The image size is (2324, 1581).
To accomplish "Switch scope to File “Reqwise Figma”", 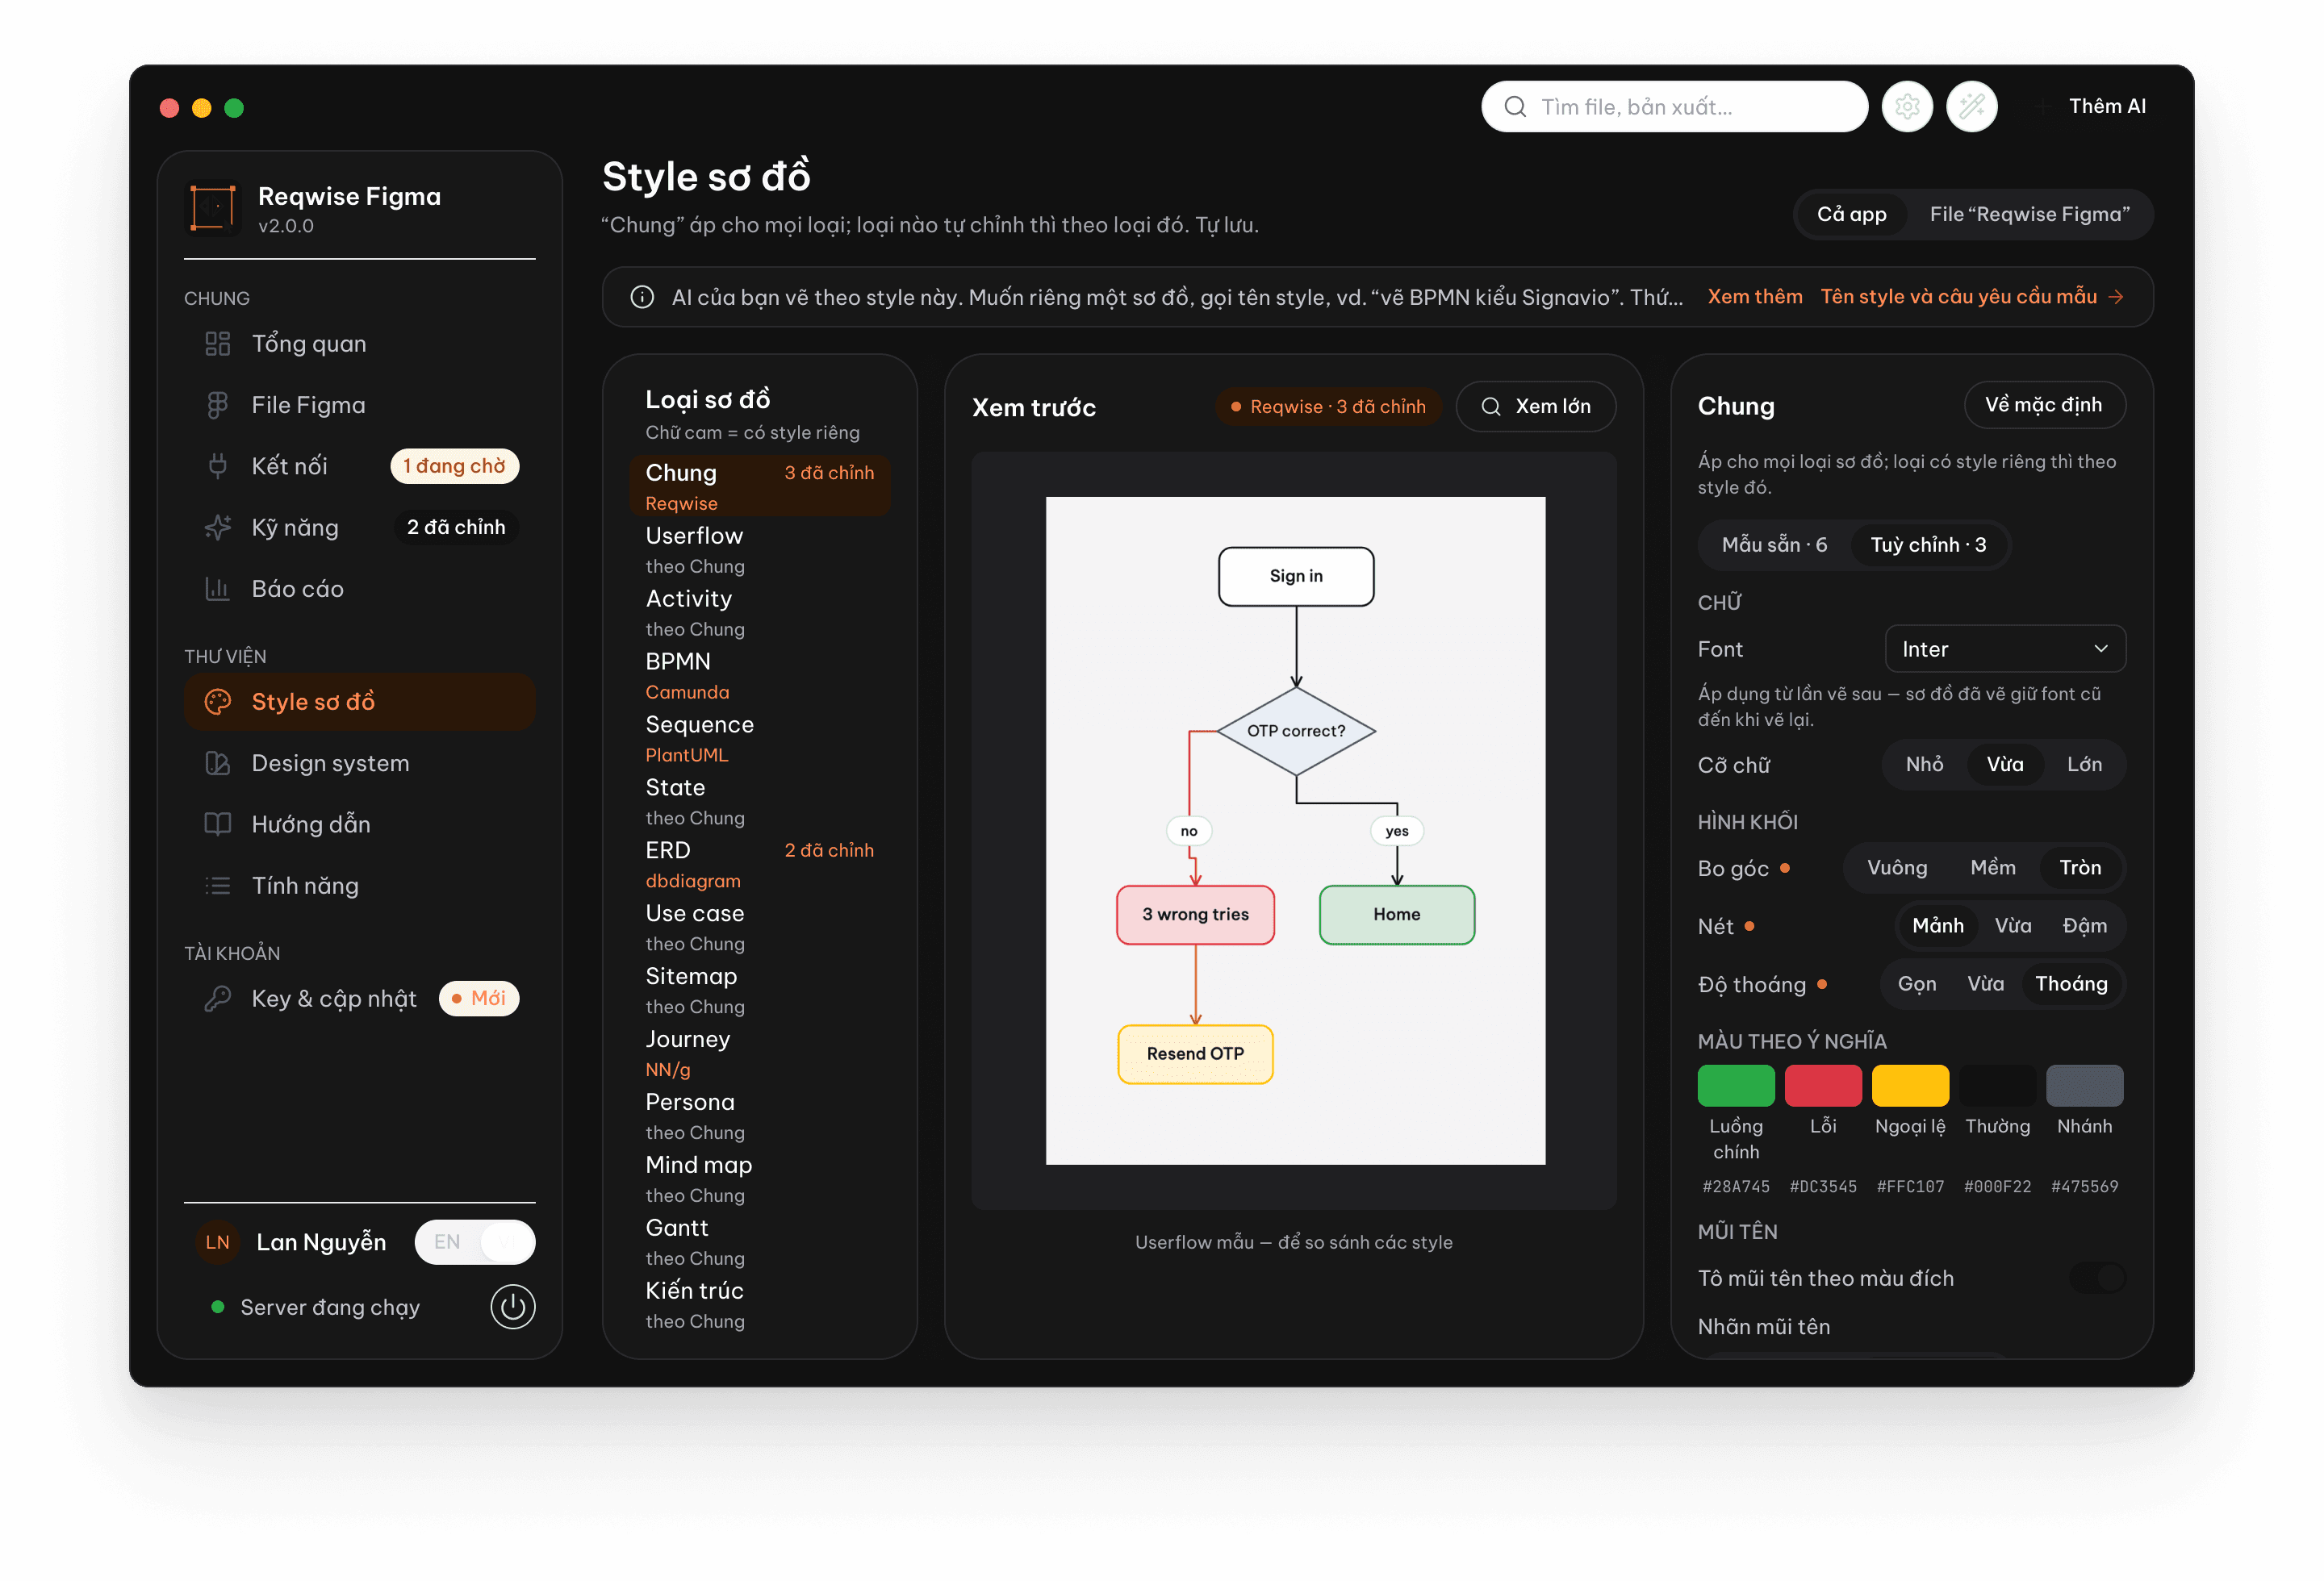I will click(2029, 214).
